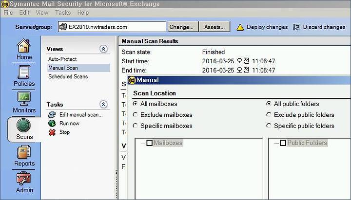Select Manual Scan view

[x=78, y=68]
